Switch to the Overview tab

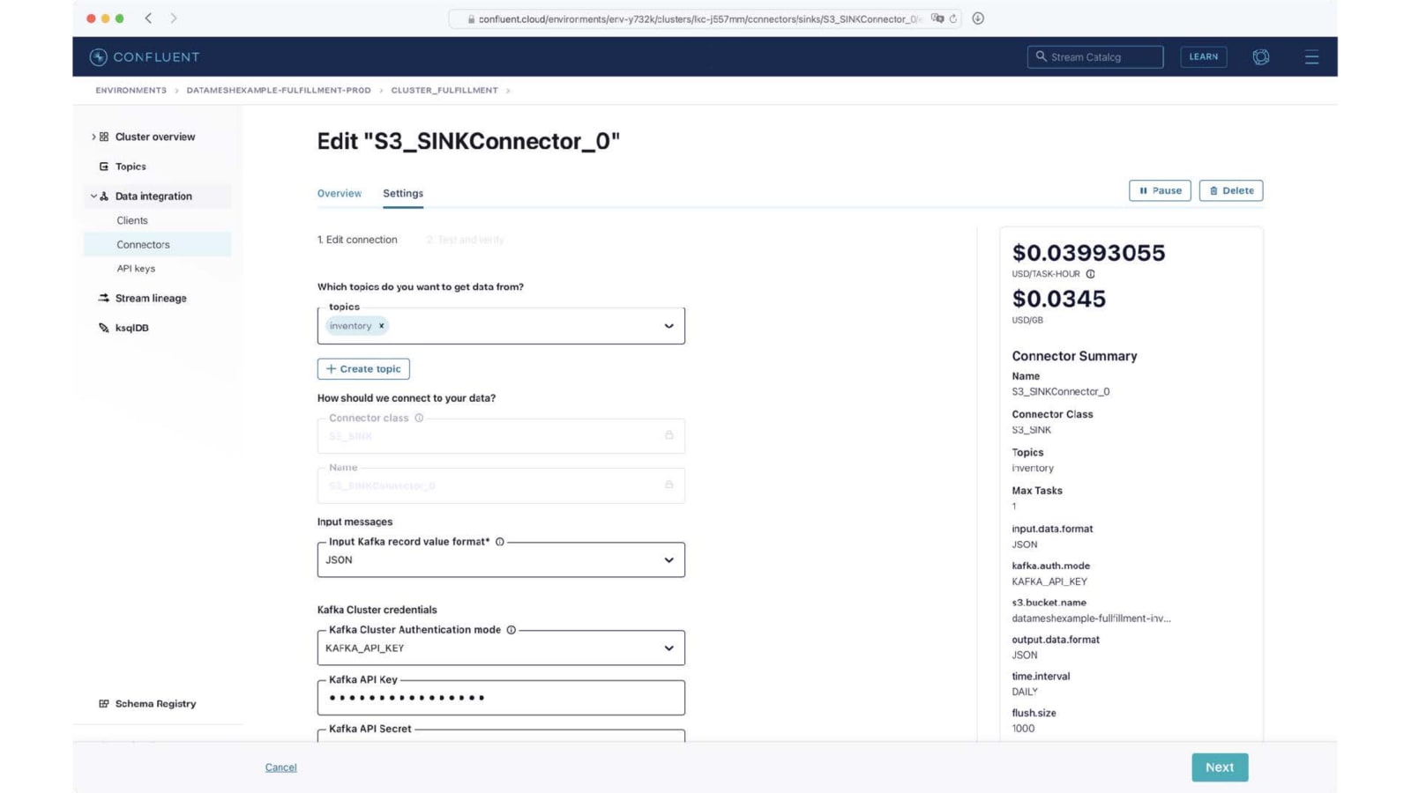pos(340,194)
